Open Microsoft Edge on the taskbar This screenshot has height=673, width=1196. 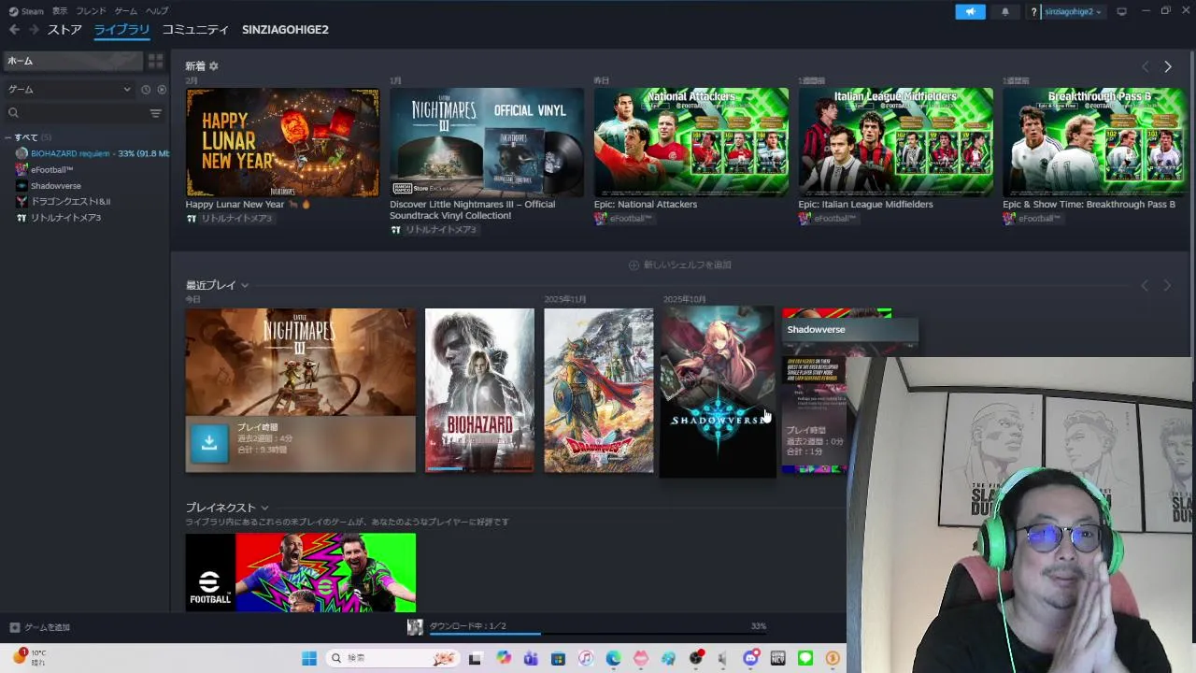coord(613,659)
